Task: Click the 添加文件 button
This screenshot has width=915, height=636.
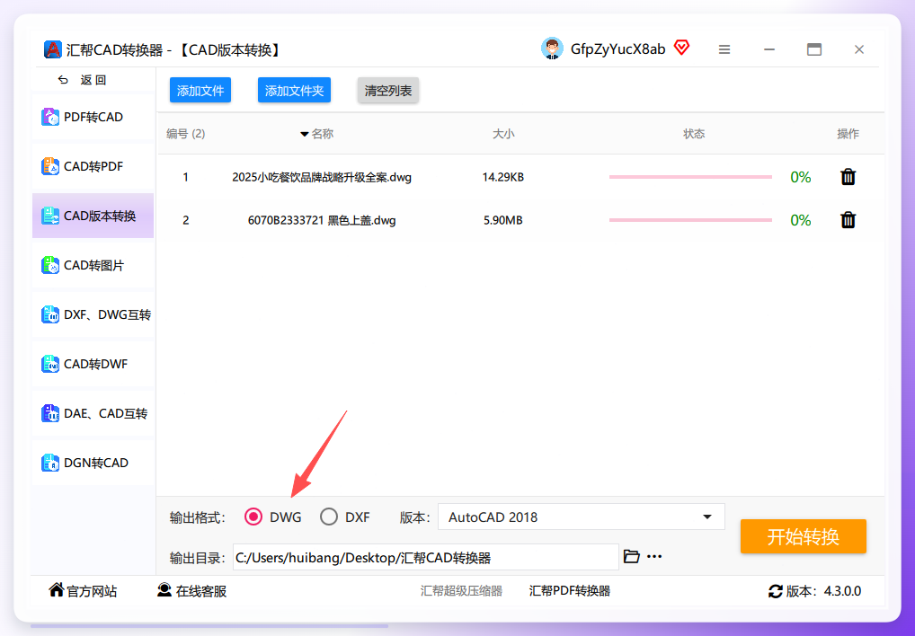Action: (x=200, y=91)
